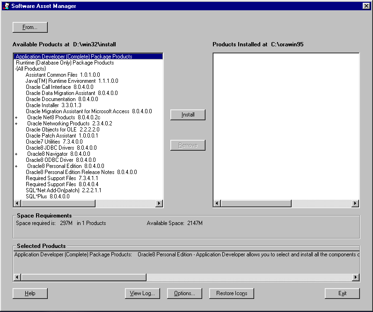
Task: Collapse the {All Products} tree node
Action: (15, 69)
